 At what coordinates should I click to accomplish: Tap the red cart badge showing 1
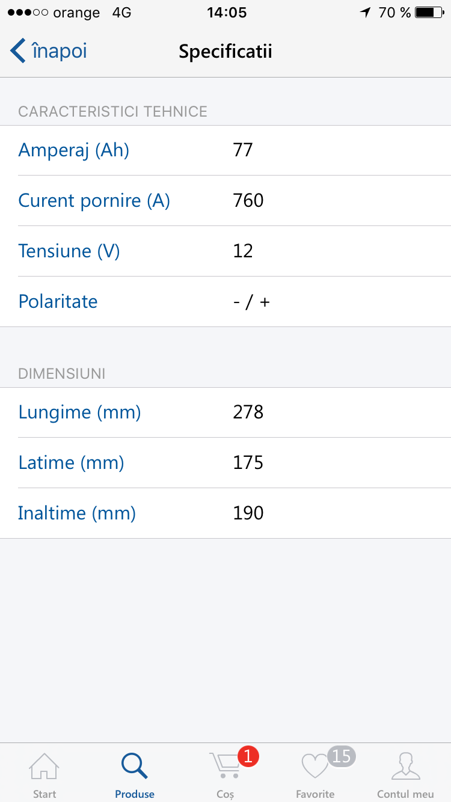pyautogui.click(x=248, y=756)
